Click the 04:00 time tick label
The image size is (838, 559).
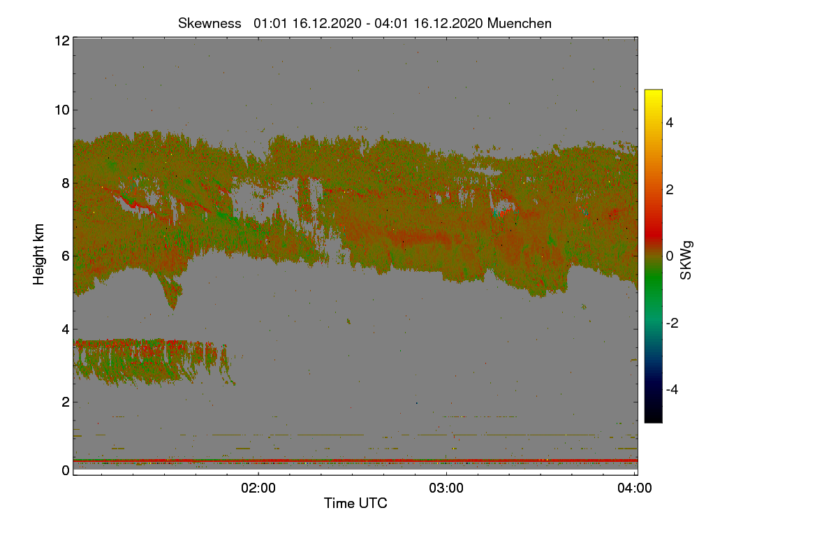click(635, 488)
